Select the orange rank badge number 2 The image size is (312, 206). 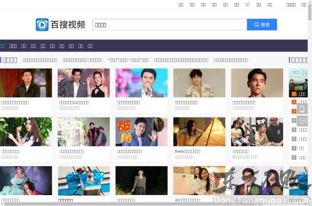(x=294, y=102)
